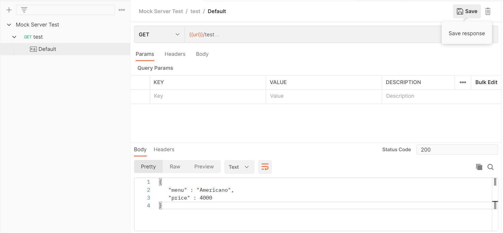
Task: Open the response Headers tab
Action: pyautogui.click(x=164, y=150)
